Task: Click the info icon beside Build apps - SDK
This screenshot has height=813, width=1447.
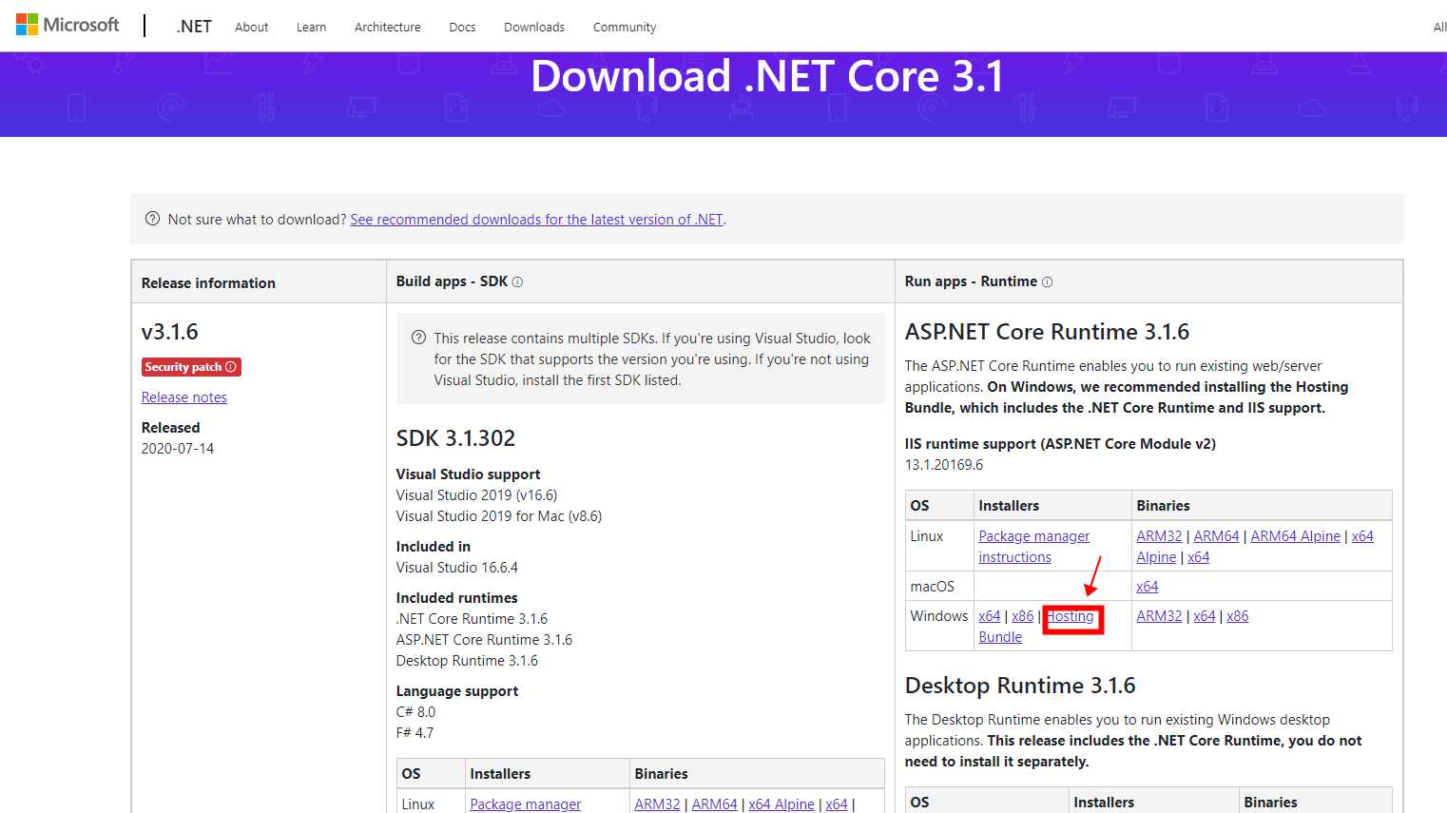Action: click(x=517, y=282)
